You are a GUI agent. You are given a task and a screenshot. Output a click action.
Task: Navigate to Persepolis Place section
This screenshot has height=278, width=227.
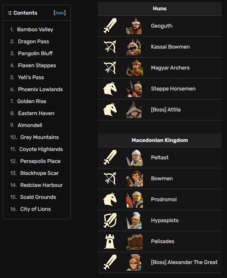40,161
